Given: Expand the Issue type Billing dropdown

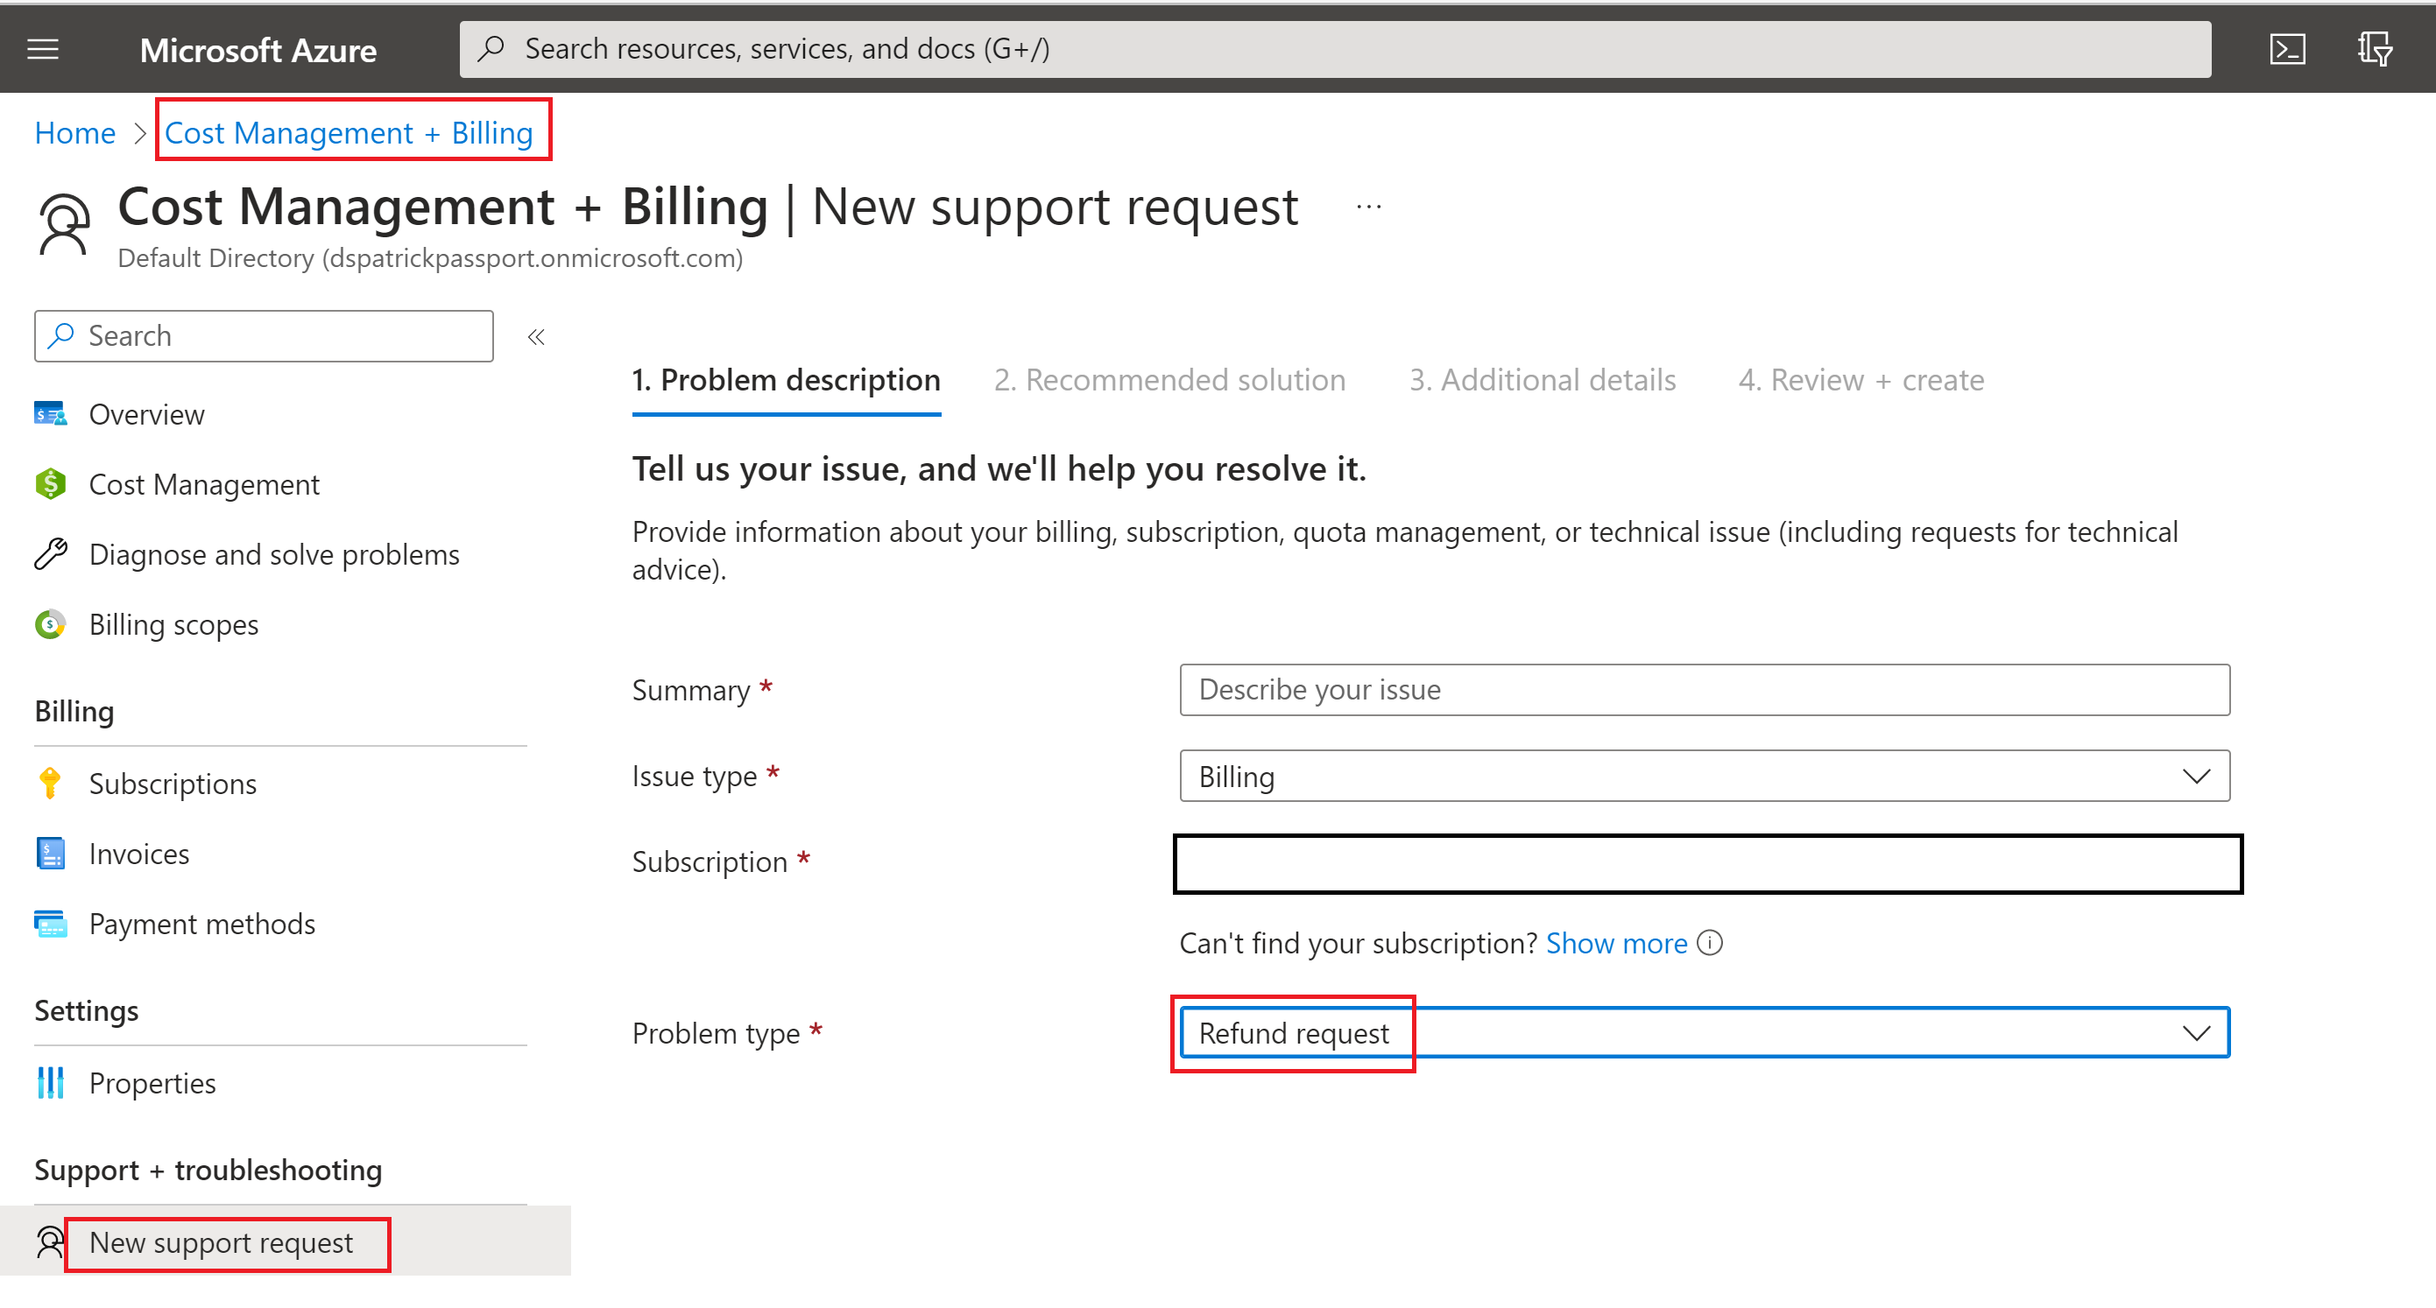Looking at the screenshot, I should (1704, 776).
